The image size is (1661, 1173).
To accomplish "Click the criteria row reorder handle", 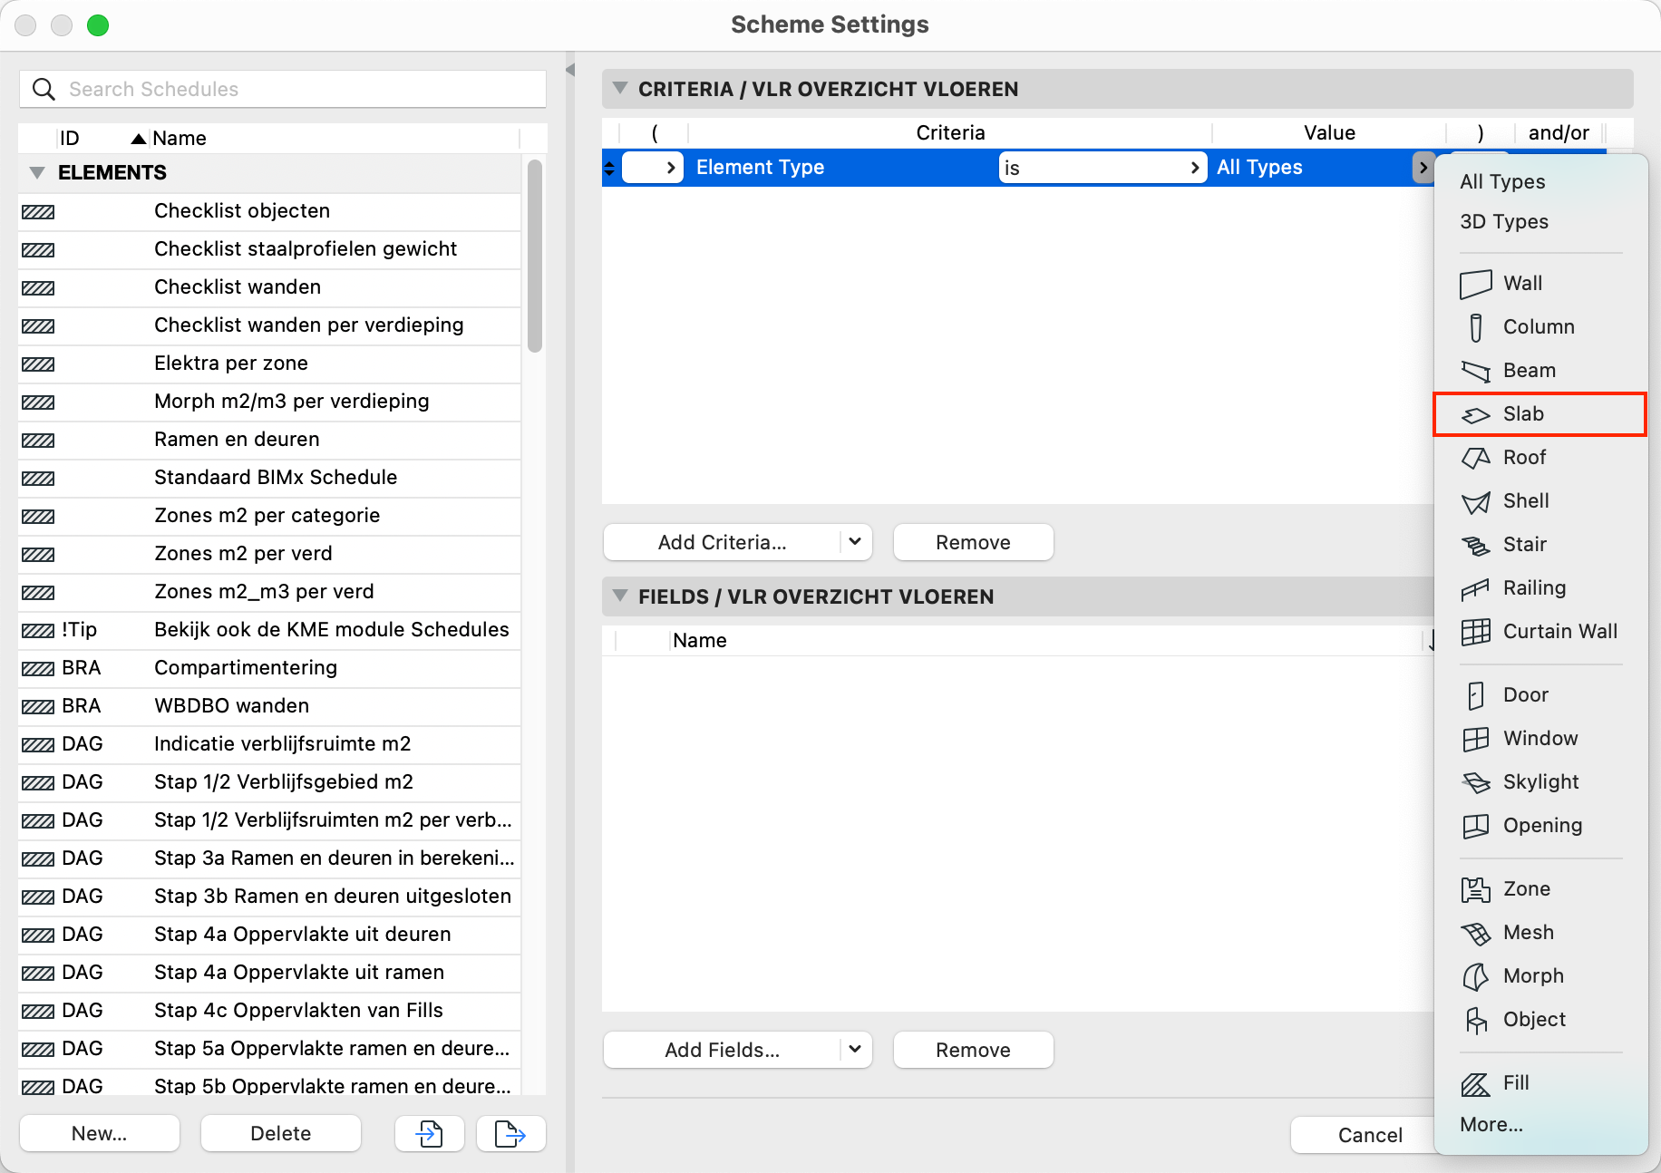I will [609, 168].
